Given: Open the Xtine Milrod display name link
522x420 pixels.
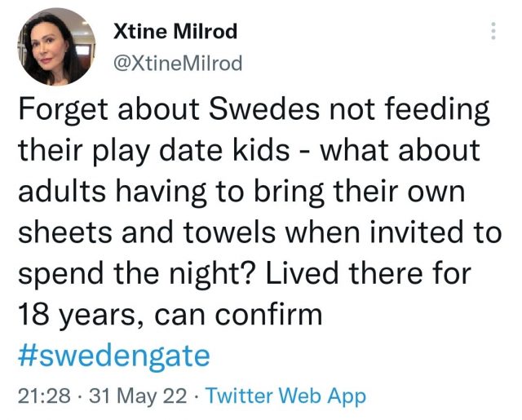Looking at the screenshot, I should tap(176, 32).
